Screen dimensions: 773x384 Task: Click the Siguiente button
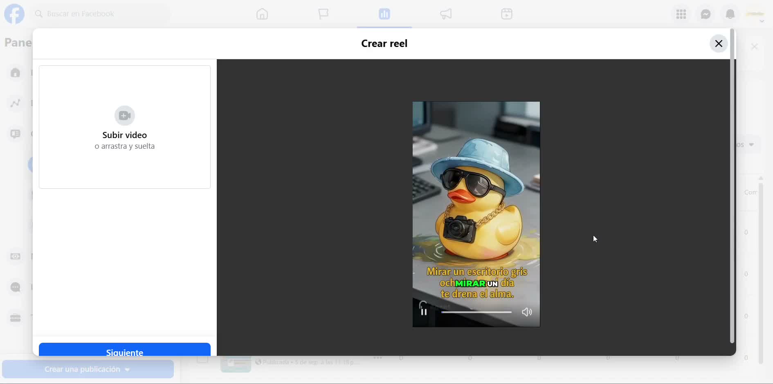tap(125, 350)
